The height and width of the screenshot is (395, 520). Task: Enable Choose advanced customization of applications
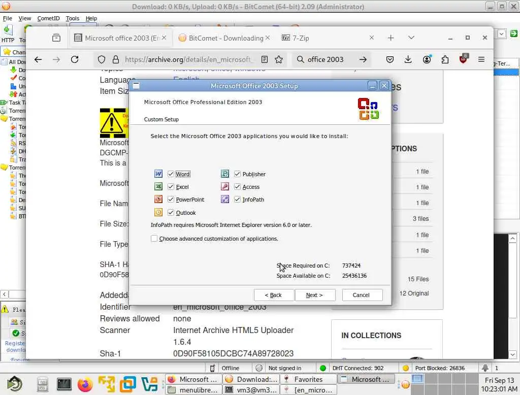(154, 239)
